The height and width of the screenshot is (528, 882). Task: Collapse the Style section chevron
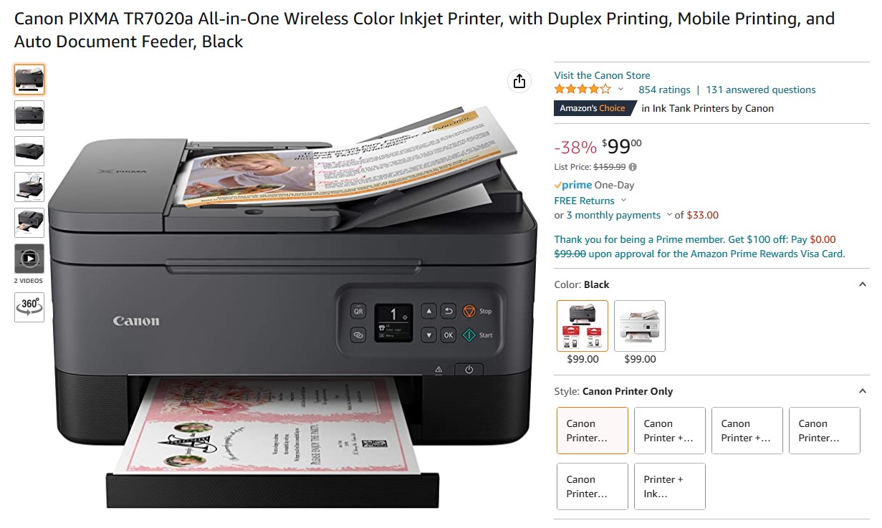tap(863, 391)
